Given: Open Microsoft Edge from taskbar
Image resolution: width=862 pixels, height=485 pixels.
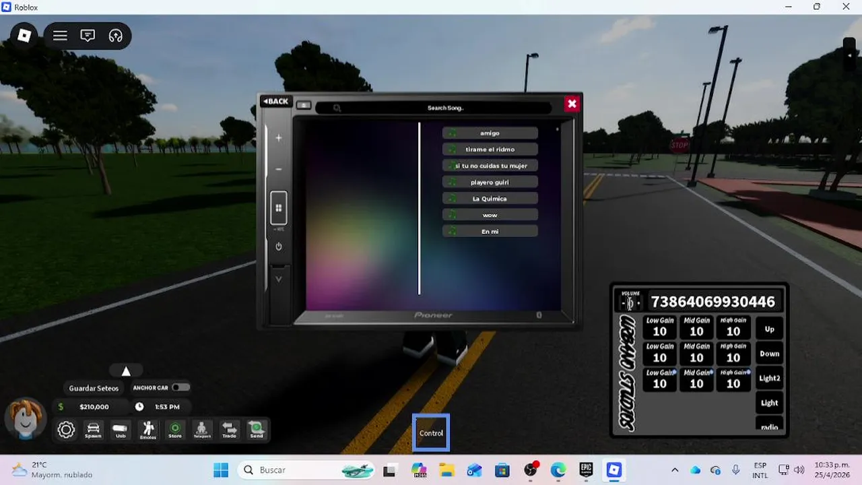Looking at the screenshot, I should pos(558,470).
